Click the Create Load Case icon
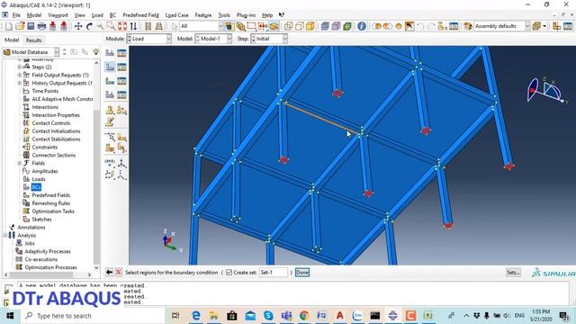This screenshot has height=324, width=576. pos(110,94)
